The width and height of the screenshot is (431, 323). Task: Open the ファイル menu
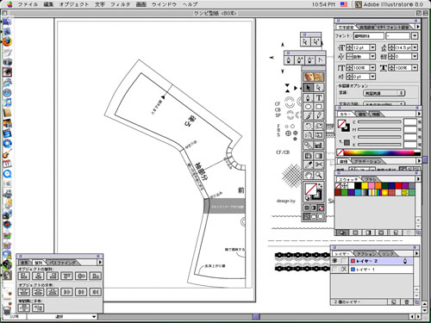28,4
